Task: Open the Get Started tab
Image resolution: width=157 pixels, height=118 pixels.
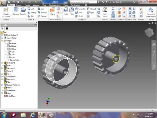Action: click(x=75, y=5)
